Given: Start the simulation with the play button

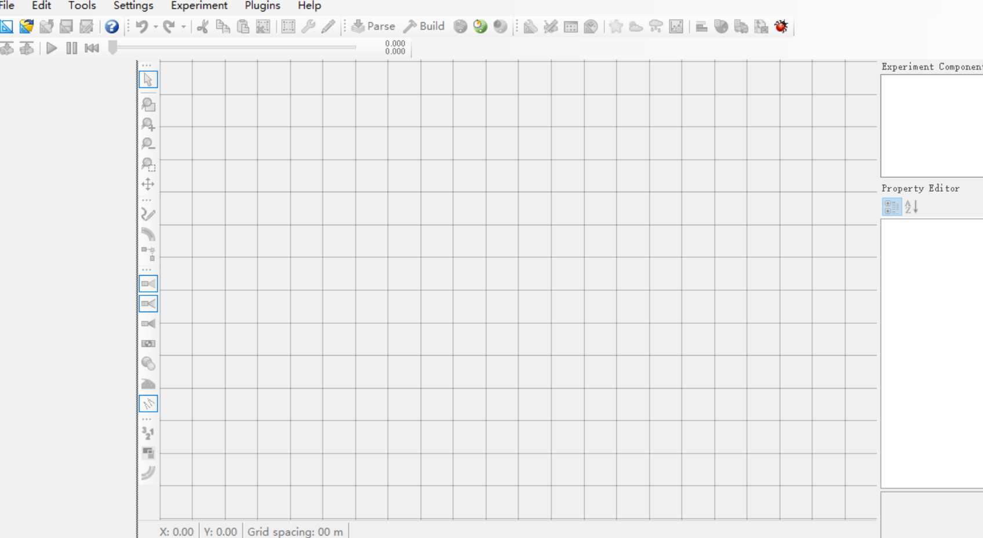Looking at the screenshot, I should [x=52, y=48].
